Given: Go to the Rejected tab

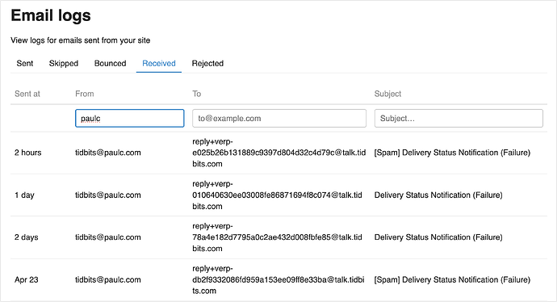Looking at the screenshot, I should [207, 63].
